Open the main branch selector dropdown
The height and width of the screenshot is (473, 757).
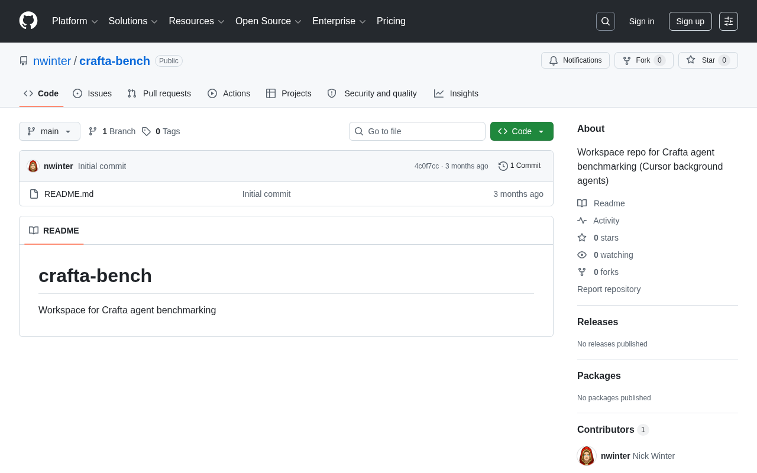(50, 131)
